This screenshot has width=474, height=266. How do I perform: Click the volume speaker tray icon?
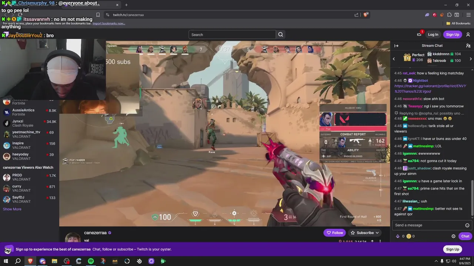[455, 261]
